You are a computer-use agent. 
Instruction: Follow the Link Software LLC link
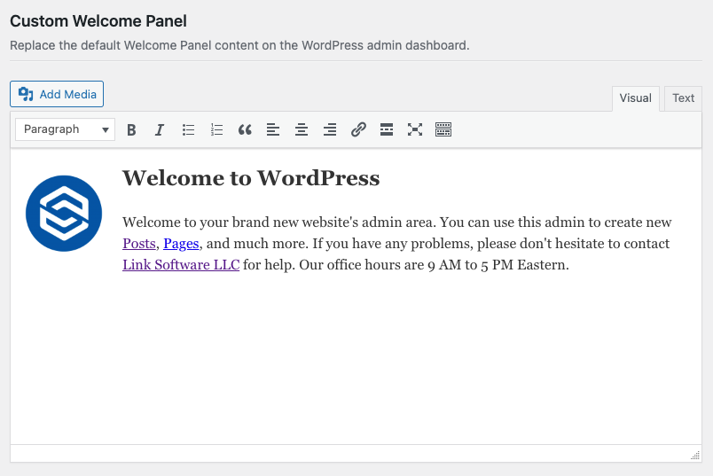point(181,265)
